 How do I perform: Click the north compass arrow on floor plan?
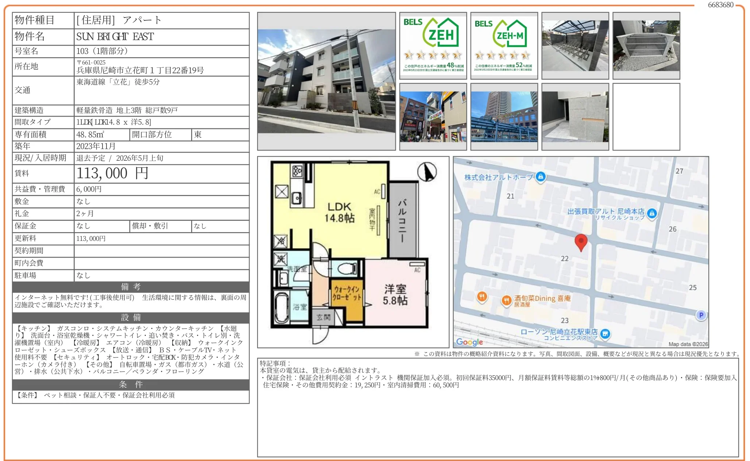pyautogui.click(x=427, y=172)
